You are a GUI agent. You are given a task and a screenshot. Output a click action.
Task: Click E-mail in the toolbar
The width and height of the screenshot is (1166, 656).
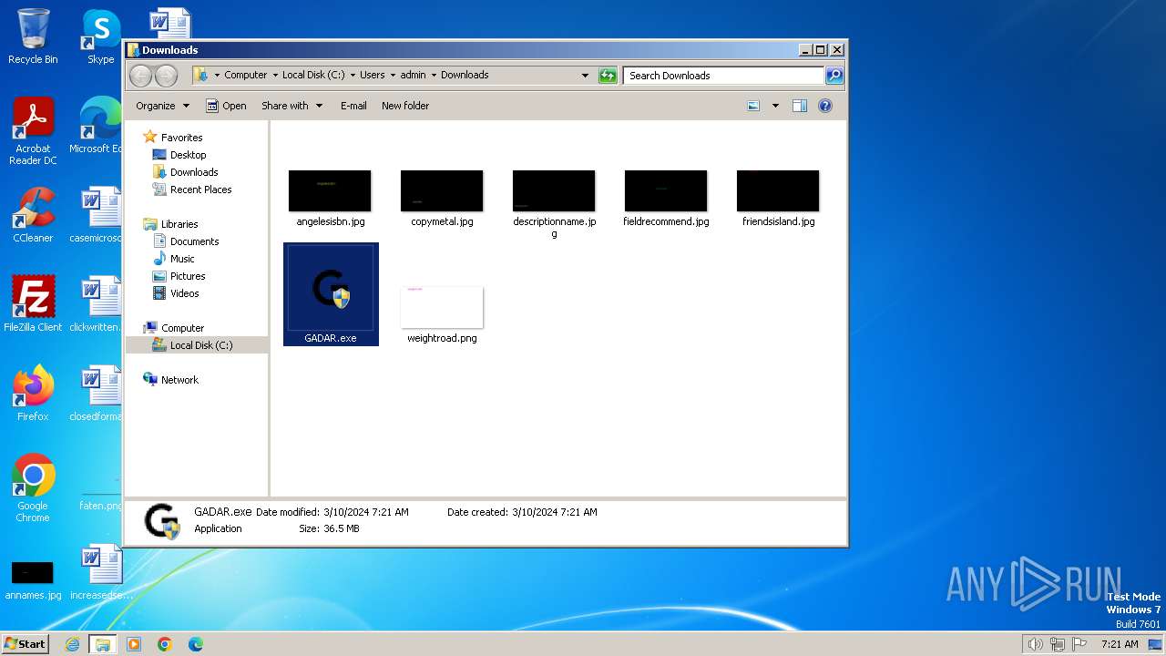pos(353,106)
